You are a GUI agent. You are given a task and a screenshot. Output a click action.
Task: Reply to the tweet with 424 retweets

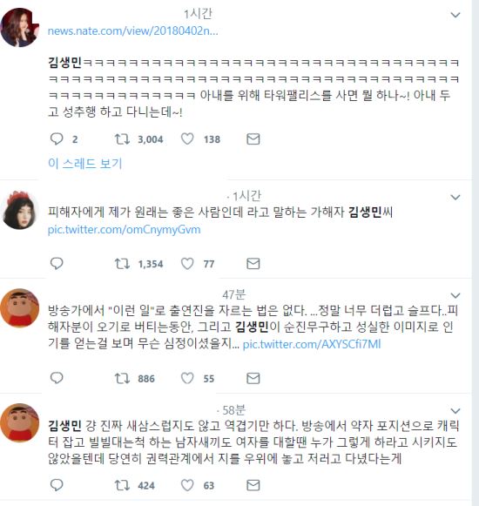pyautogui.click(x=57, y=485)
